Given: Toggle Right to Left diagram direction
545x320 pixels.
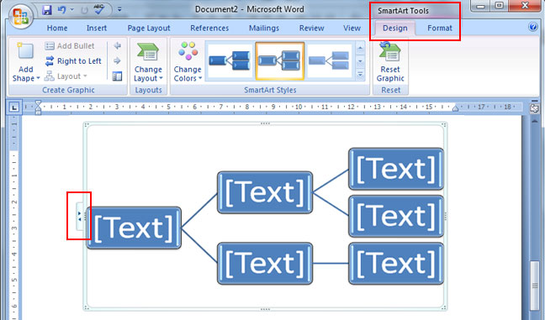Looking at the screenshot, I should (x=73, y=61).
